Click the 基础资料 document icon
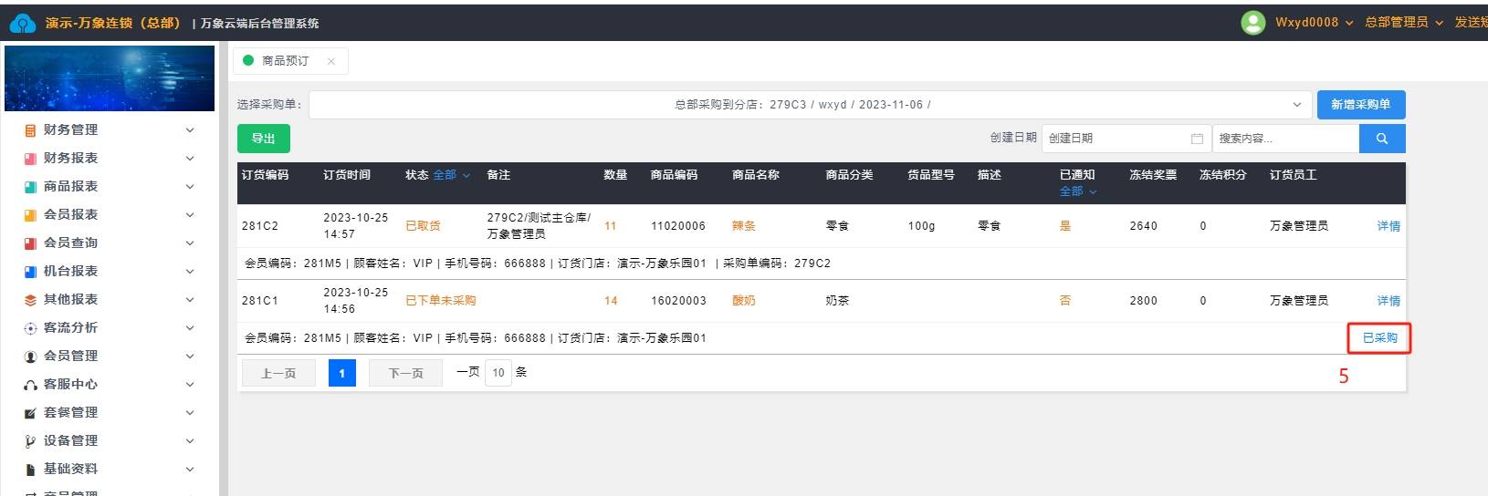 [x=30, y=470]
